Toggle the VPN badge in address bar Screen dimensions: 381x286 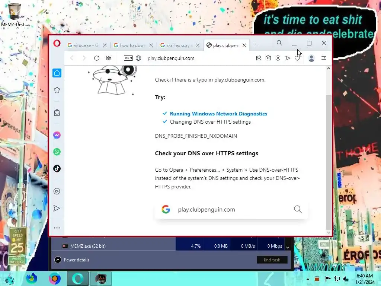click(x=128, y=58)
